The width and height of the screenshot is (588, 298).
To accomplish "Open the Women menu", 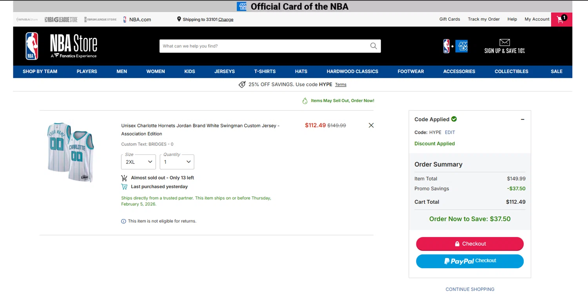I will tap(156, 72).
